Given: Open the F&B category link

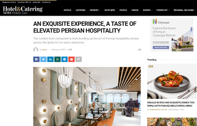Looking at the screenshot, I should coord(70,50).
